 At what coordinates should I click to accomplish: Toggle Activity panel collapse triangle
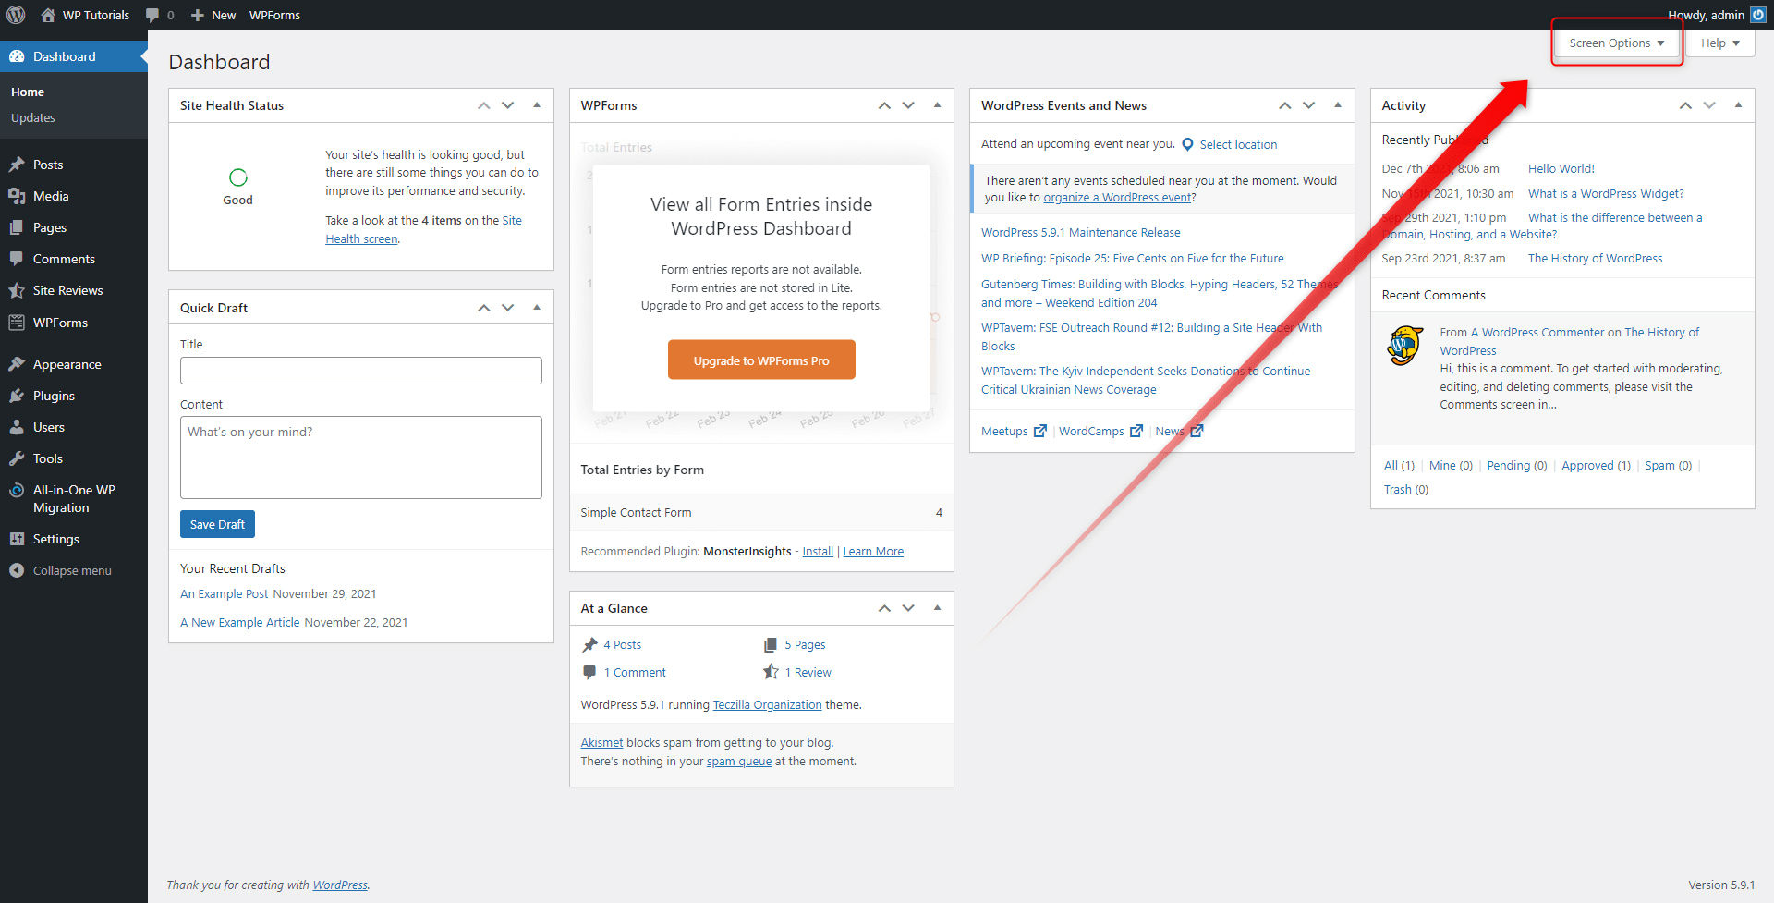pos(1738,105)
